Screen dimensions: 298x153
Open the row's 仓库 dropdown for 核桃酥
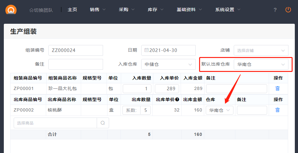pos(219,110)
